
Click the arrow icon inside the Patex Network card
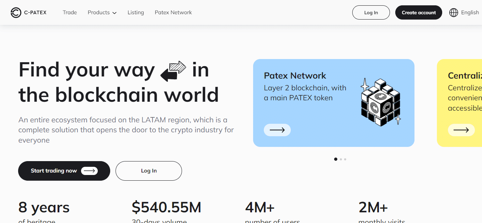pos(277,130)
